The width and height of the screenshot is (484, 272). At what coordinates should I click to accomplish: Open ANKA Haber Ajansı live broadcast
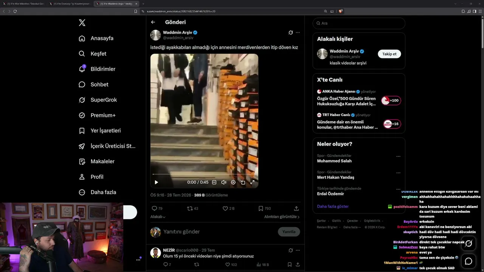point(359,98)
